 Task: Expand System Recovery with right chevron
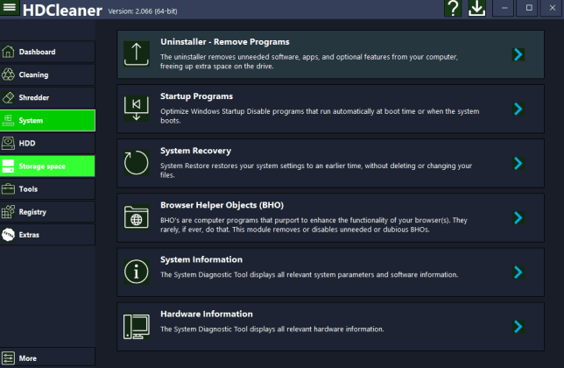[518, 163]
